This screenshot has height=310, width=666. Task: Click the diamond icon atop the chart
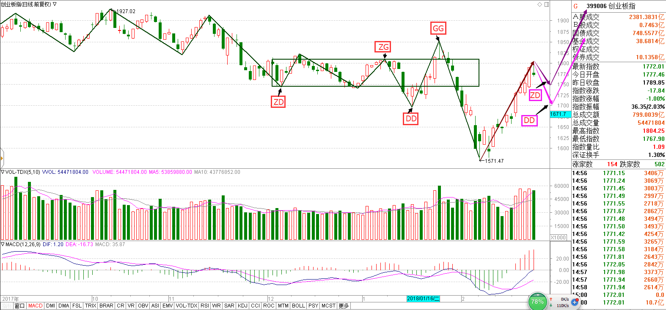coord(540,4)
